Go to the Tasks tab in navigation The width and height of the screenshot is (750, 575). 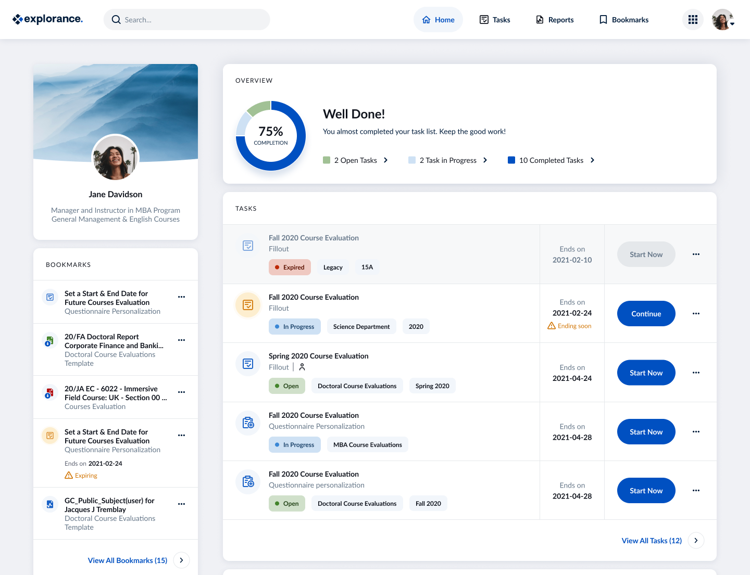click(x=495, y=20)
